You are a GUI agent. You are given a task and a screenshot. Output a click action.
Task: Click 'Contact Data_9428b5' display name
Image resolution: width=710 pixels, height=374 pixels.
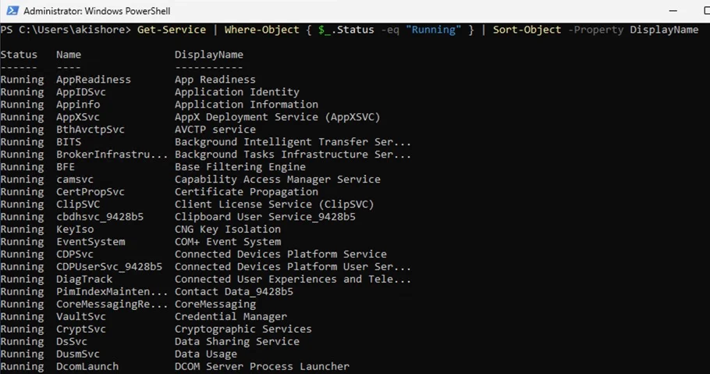click(234, 291)
